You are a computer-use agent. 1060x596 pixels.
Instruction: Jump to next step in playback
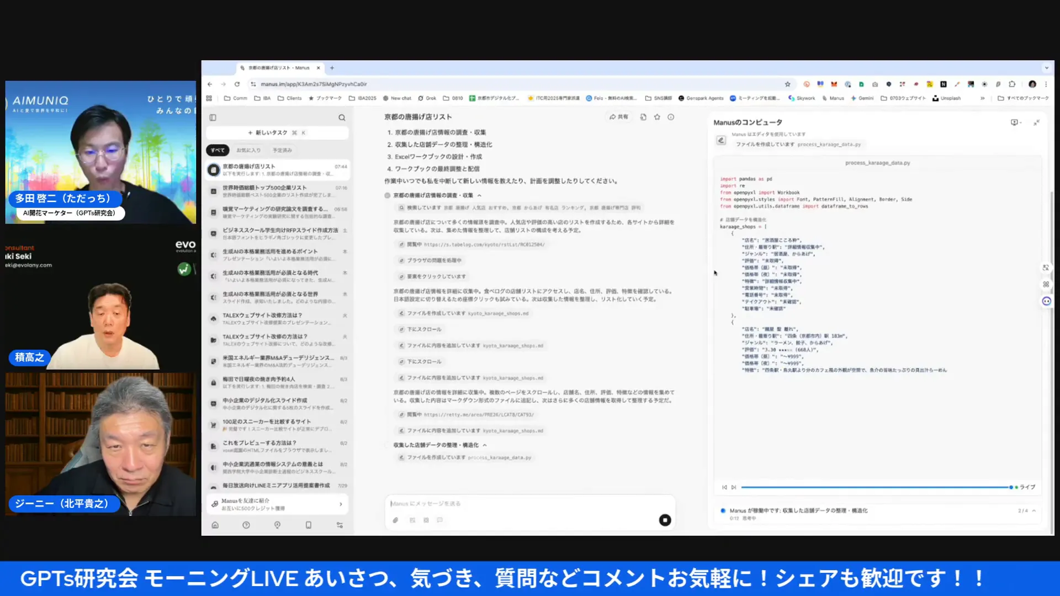coord(734,487)
